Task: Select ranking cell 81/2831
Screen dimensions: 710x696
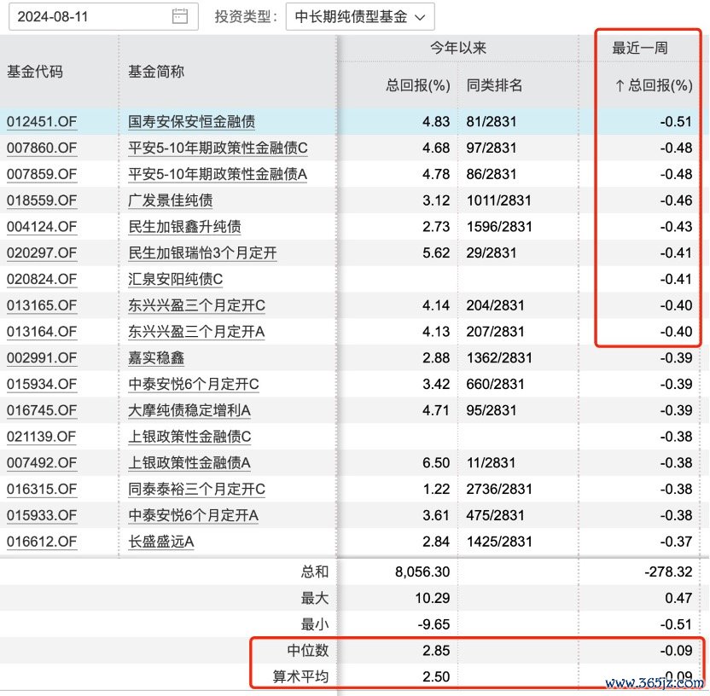Action: (492, 122)
